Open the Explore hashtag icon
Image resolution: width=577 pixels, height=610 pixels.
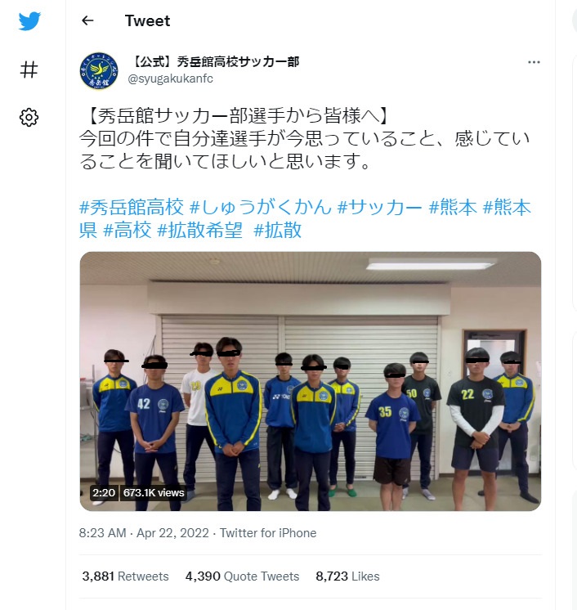tap(29, 70)
